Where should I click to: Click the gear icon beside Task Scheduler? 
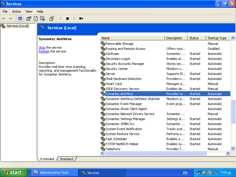point(103,139)
